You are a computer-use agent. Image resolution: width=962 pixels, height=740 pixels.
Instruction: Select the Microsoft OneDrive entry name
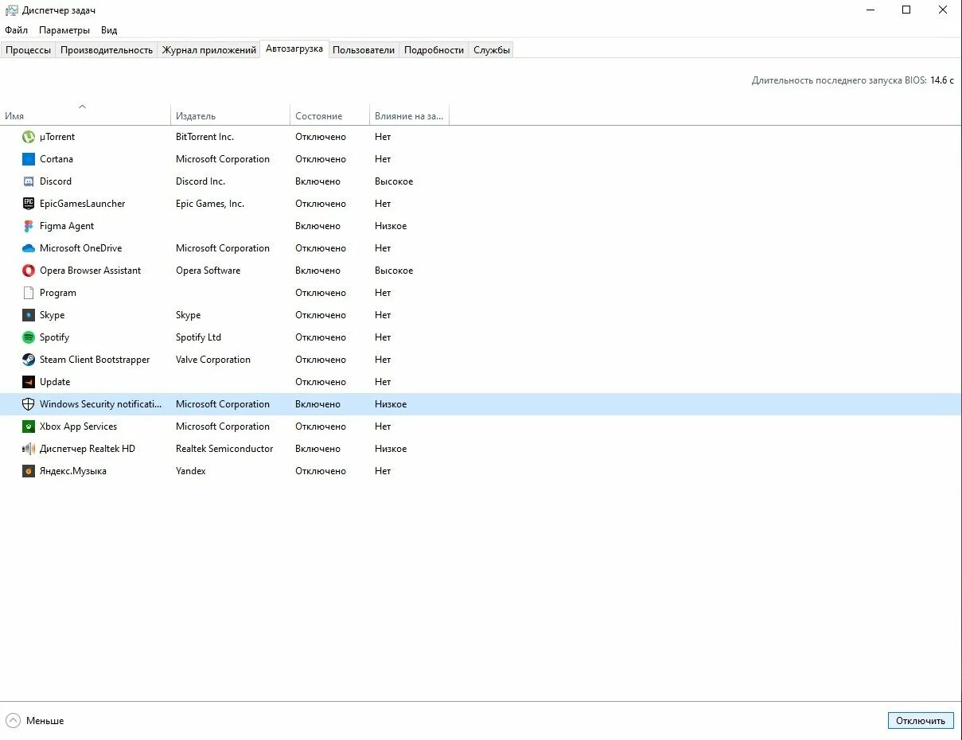(81, 248)
